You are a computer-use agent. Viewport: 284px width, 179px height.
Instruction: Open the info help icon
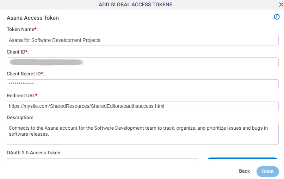277,17
